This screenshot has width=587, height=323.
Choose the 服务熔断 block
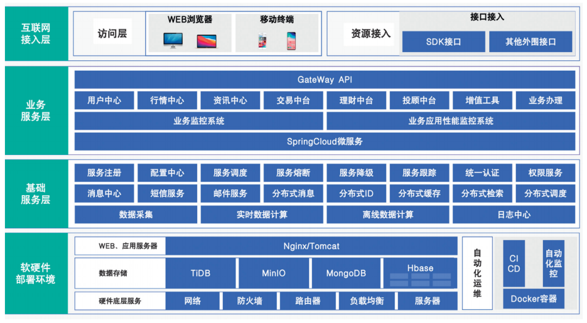pos(293,173)
